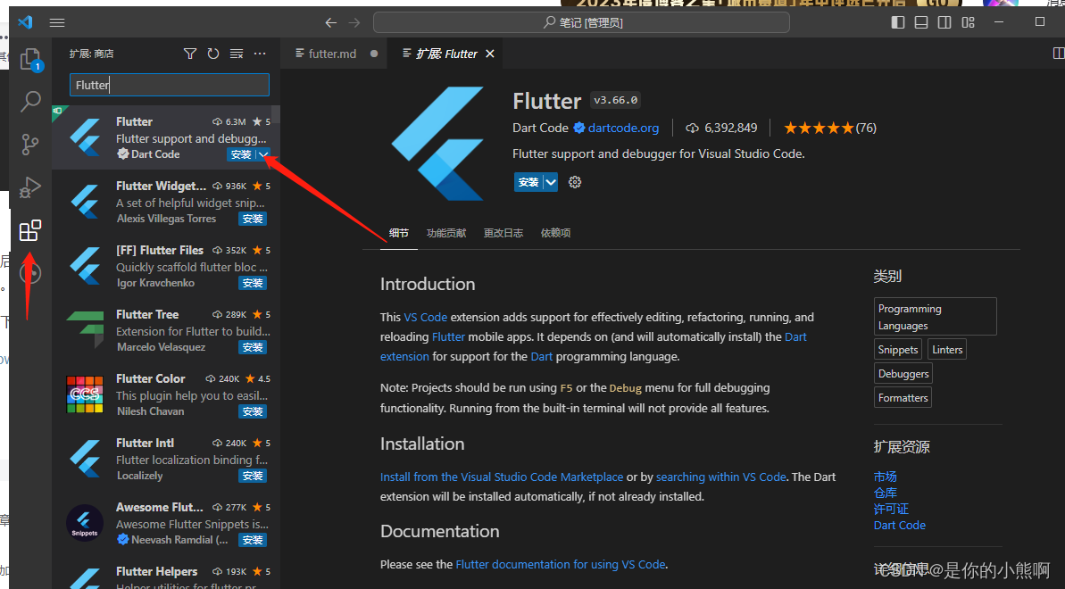Viewport: 1065px width, 589px height.
Task: Open the Search view in activity bar
Action: [30, 101]
